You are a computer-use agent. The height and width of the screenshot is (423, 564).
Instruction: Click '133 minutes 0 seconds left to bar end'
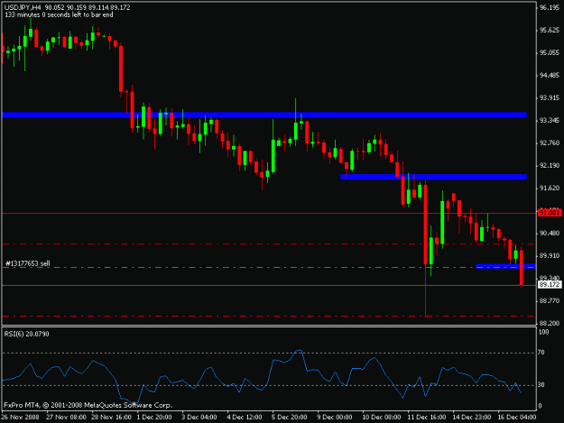(x=59, y=15)
